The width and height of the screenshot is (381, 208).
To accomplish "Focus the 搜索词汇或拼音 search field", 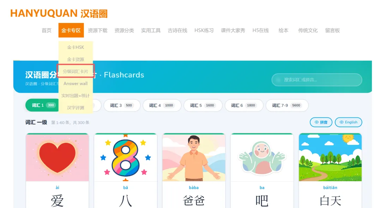I will coord(317,80).
